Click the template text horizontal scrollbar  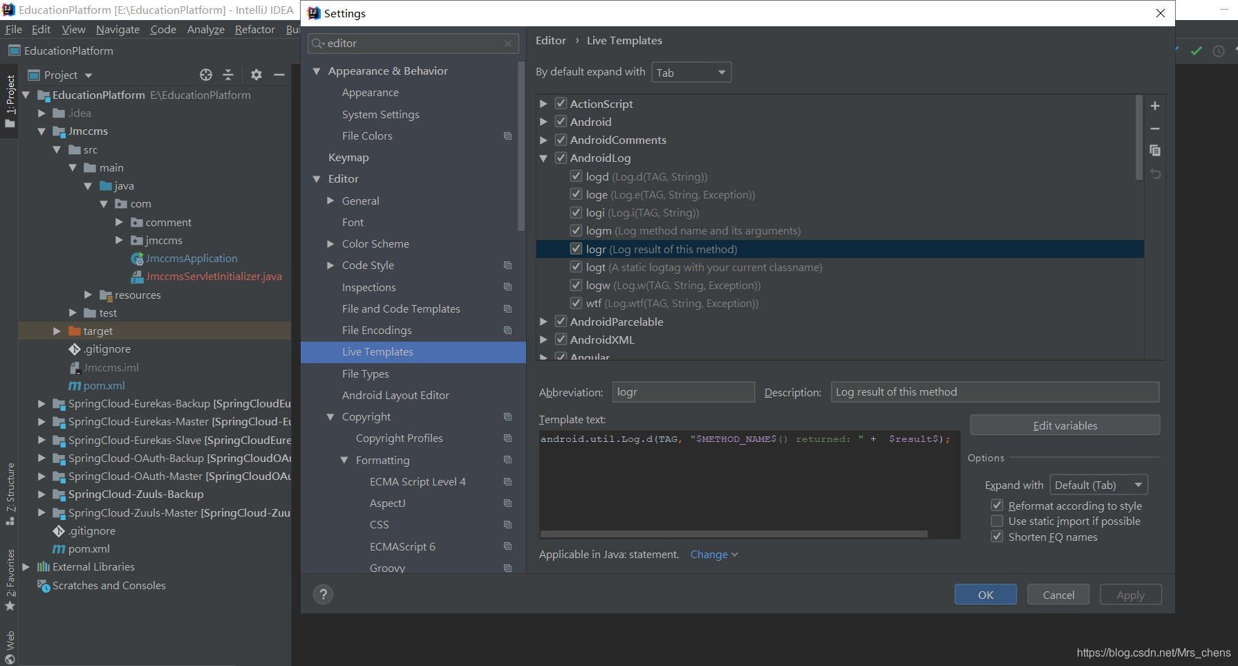click(x=733, y=534)
